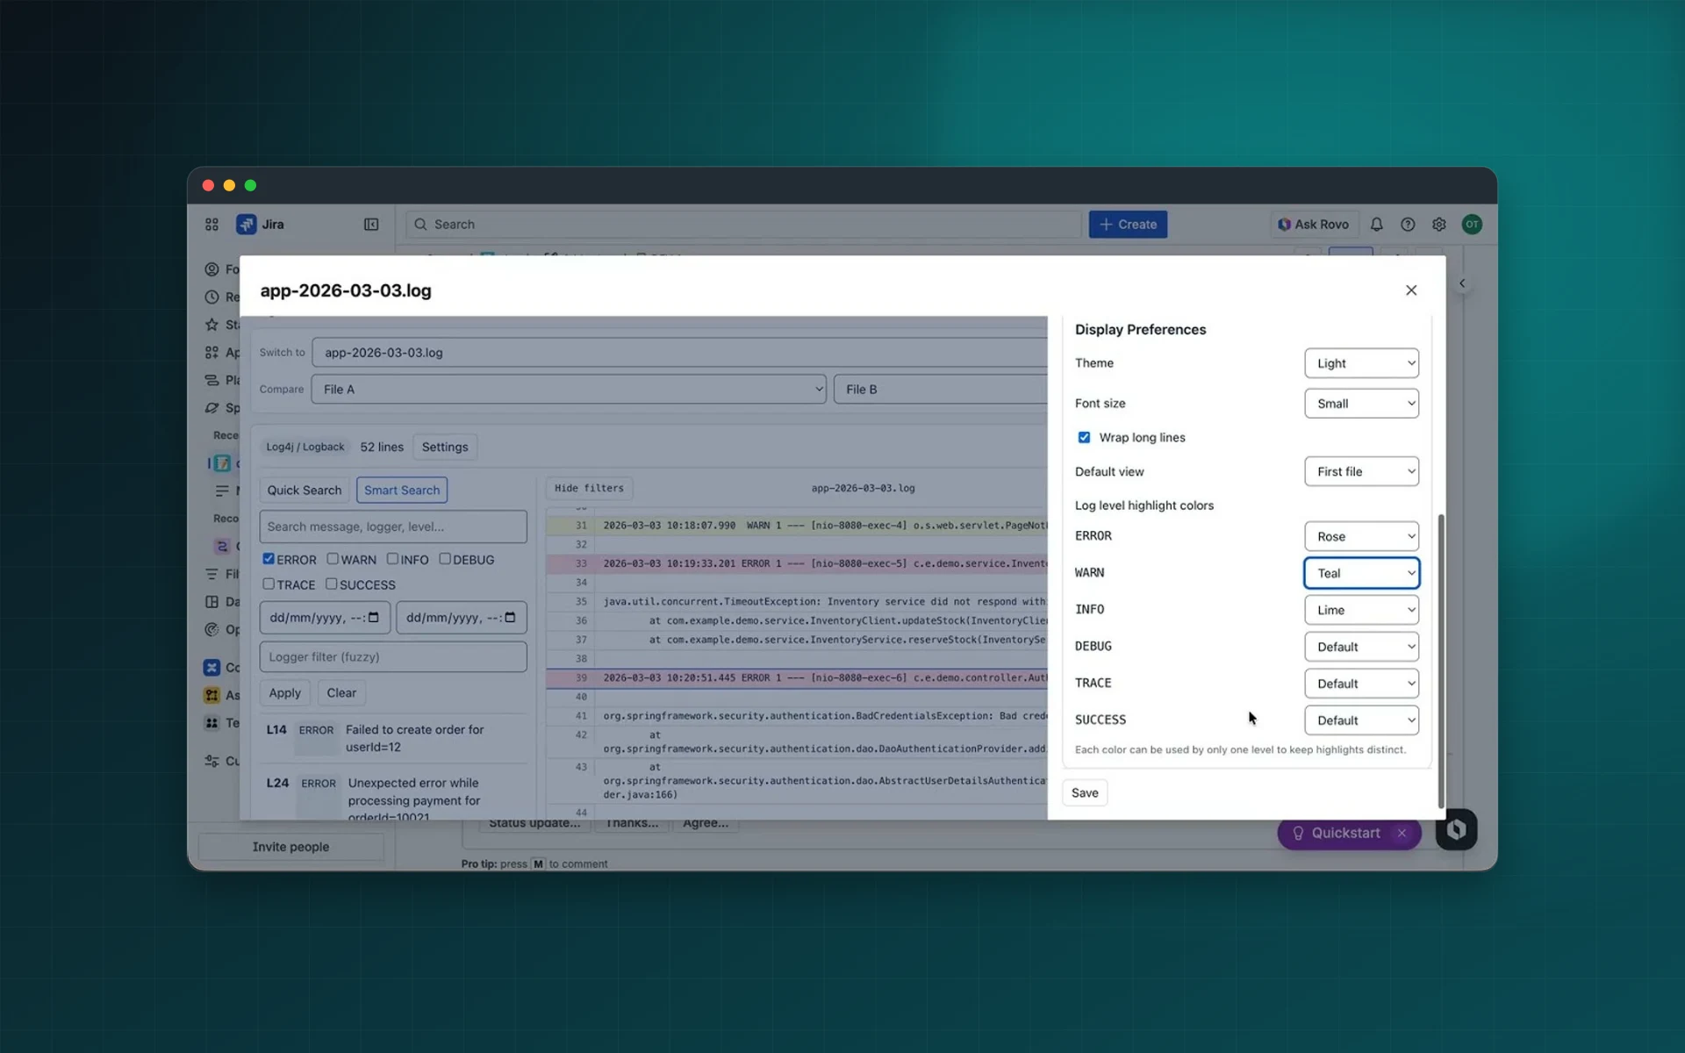The width and height of the screenshot is (1685, 1053).
Task: Open the Jira app switcher grid icon
Action: pos(212,225)
